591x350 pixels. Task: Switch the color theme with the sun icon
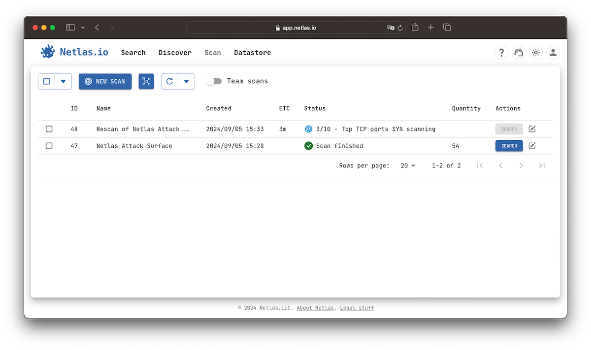coord(536,52)
